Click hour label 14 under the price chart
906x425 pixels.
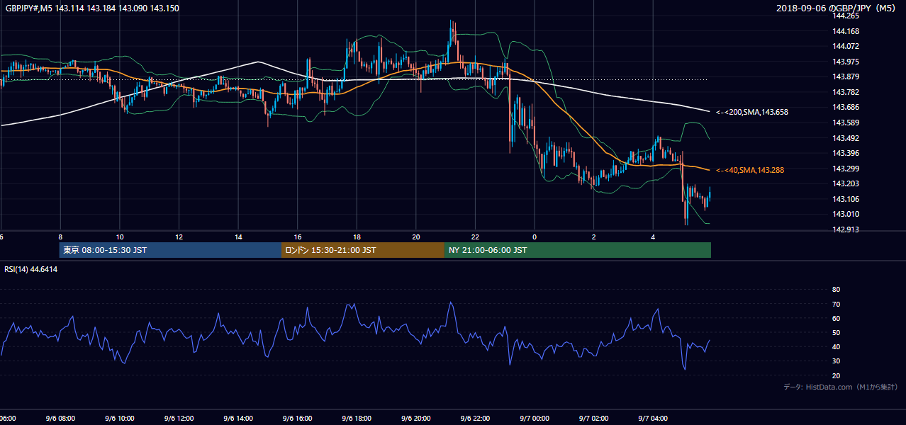238,237
